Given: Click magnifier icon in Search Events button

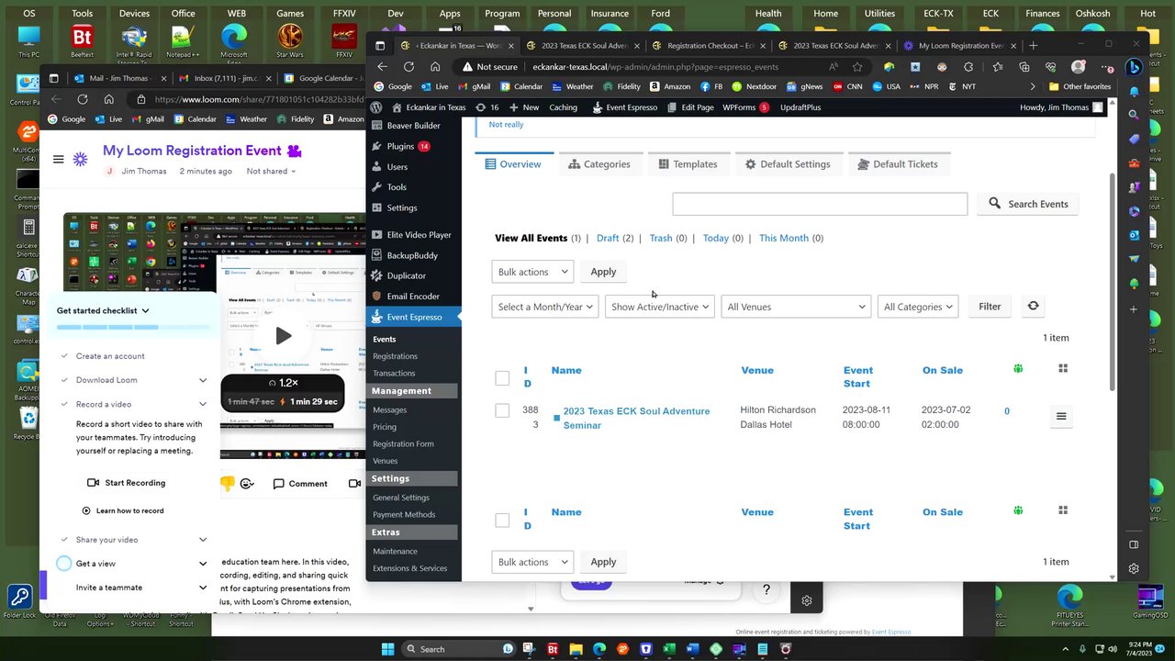Looking at the screenshot, I should point(995,204).
